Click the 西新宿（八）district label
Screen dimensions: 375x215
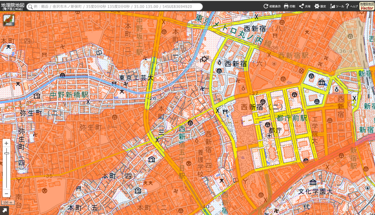coord(264,29)
